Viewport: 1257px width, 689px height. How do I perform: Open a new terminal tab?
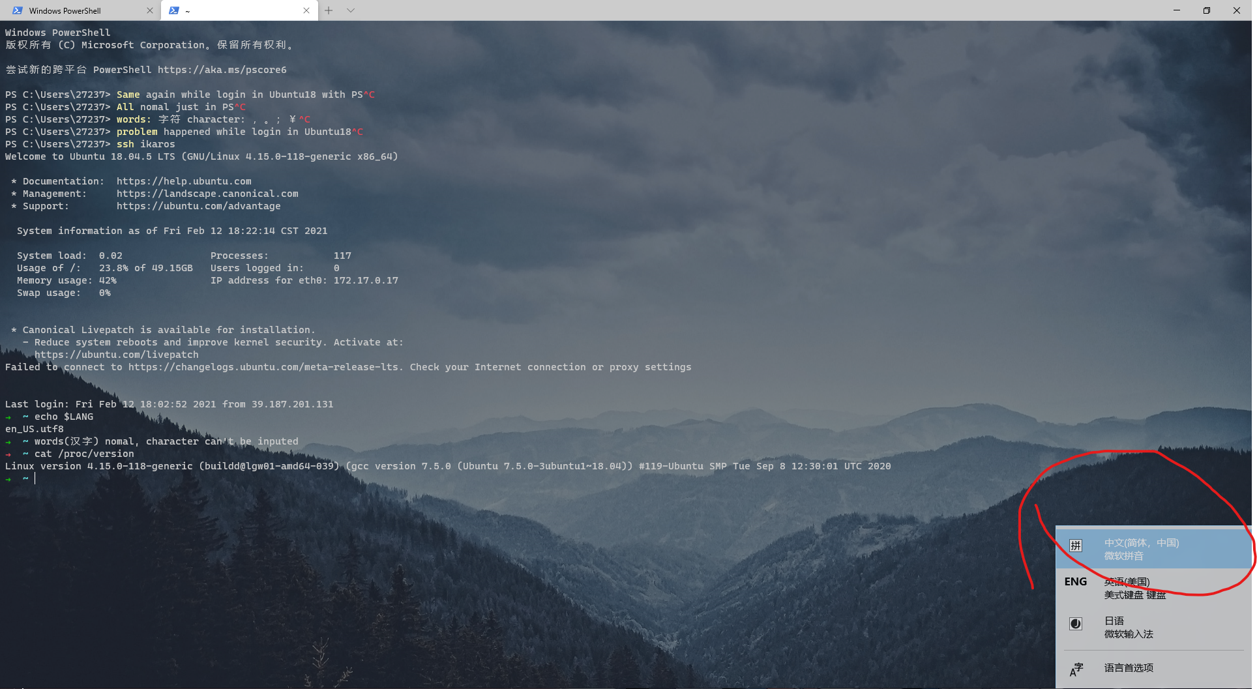[329, 10]
